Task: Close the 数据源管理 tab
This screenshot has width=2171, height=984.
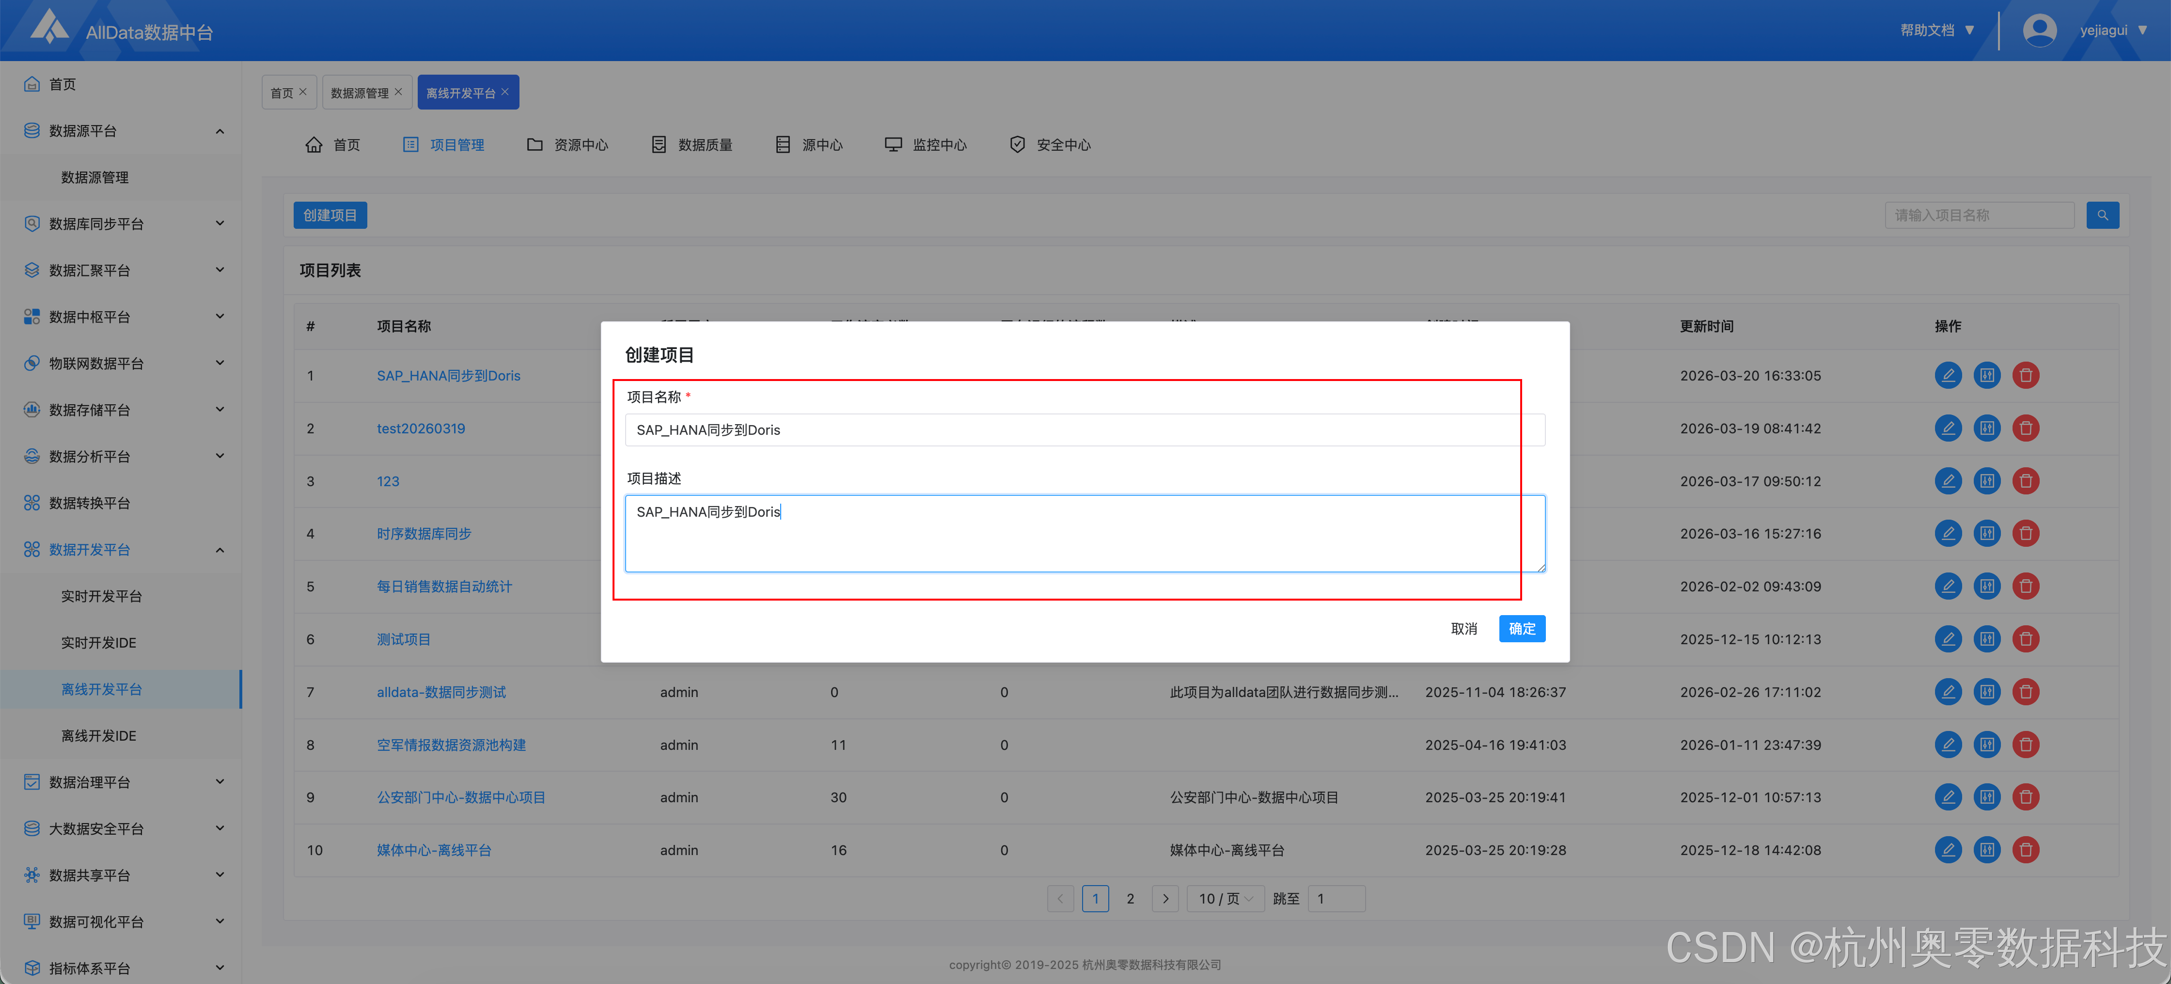Action: pyautogui.click(x=399, y=92)
